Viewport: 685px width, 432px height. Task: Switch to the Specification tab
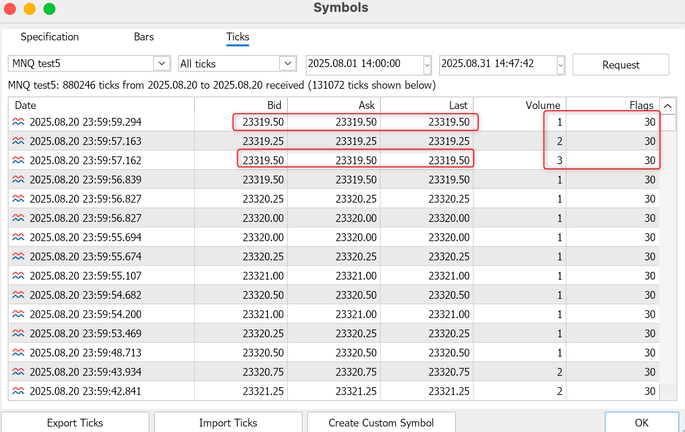(x=49, y=37)
